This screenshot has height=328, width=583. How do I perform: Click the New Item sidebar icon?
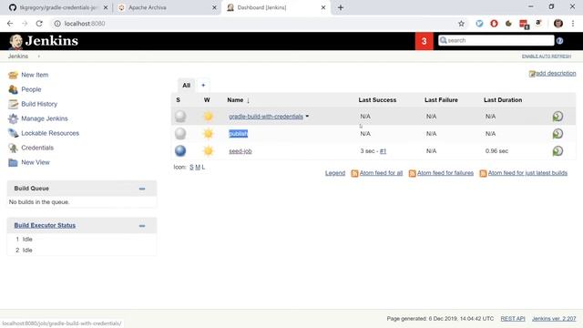pos(13,75)
